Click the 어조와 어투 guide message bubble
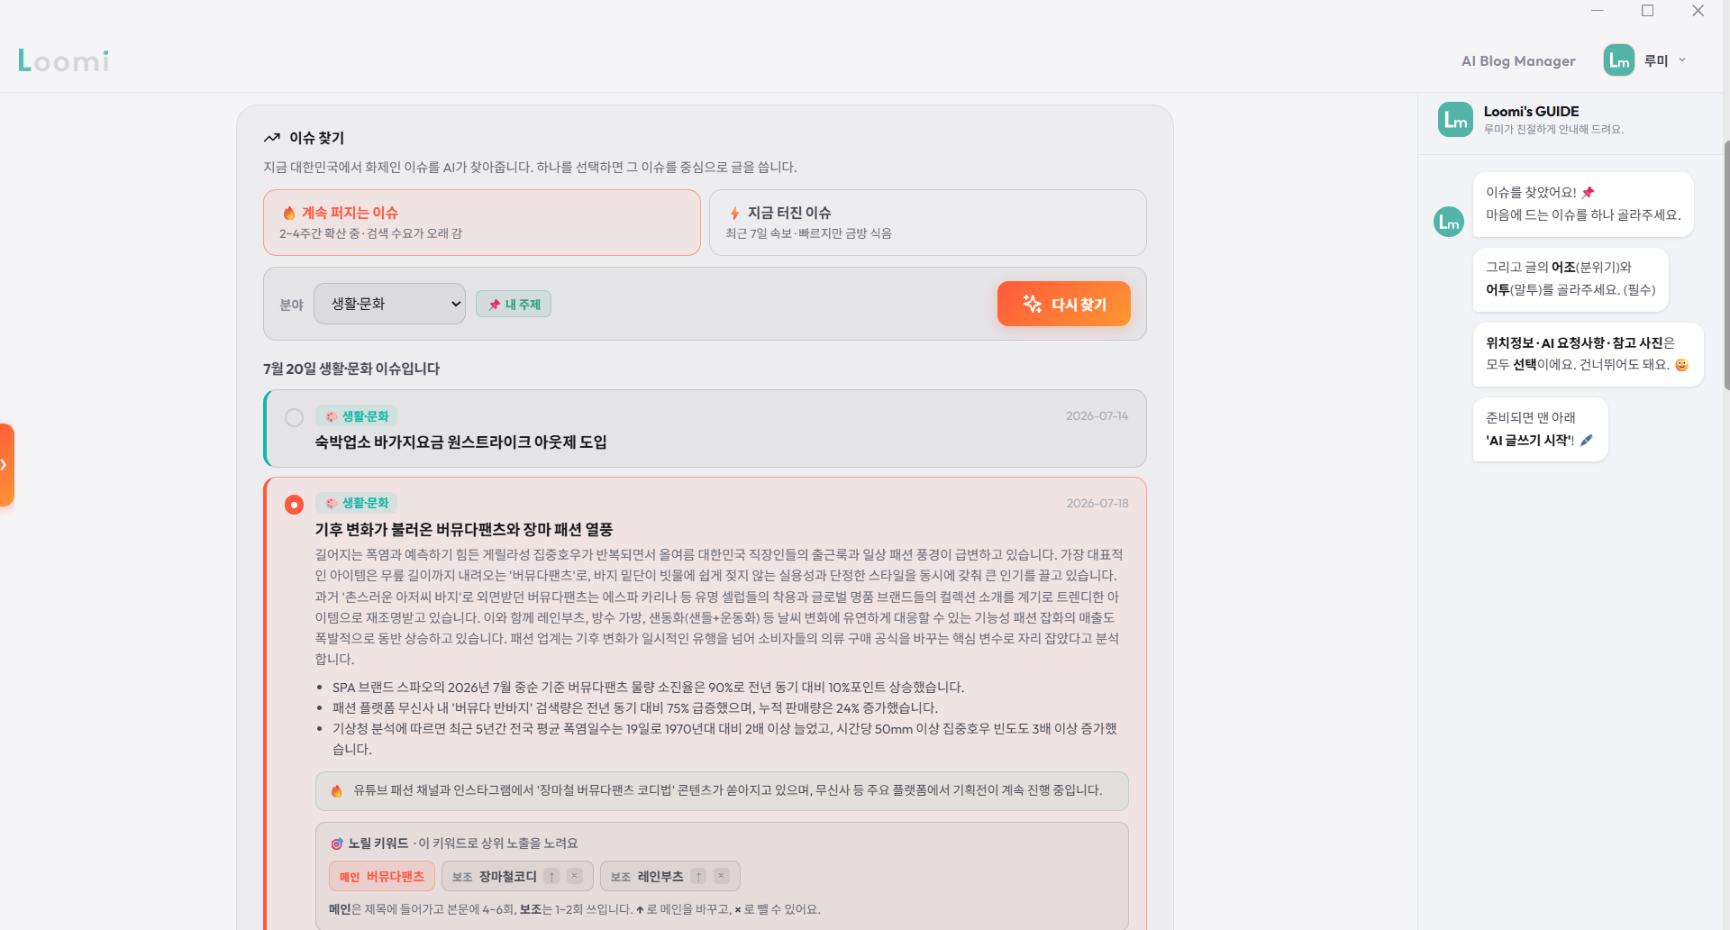The width and height of the screenshot is (1730, 930). (1571, 278)
